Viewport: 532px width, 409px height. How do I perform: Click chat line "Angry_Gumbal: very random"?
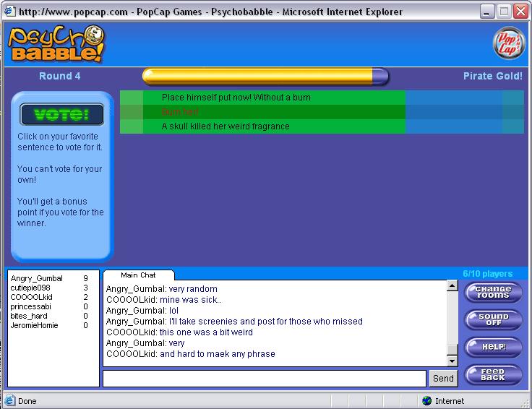pos(162,289)
